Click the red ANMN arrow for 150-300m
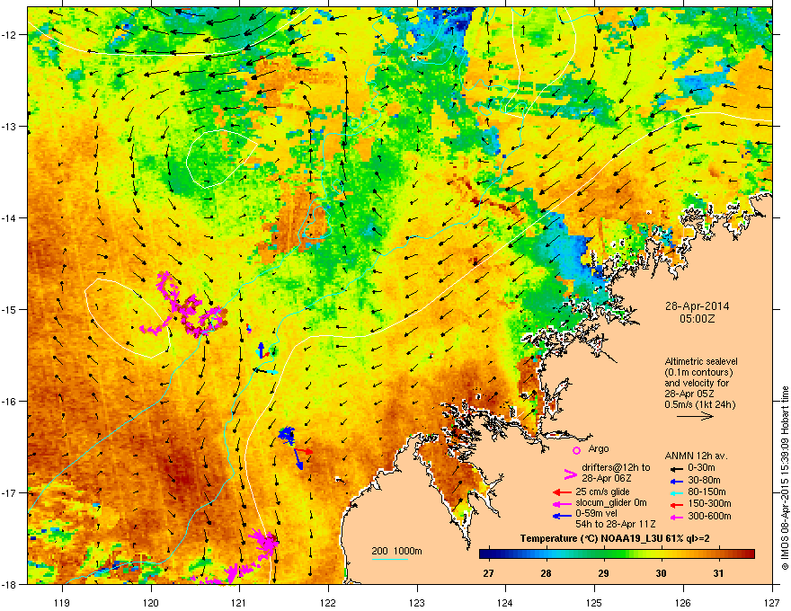Viewport: 791px width, 611px height. tap(675, 504)
